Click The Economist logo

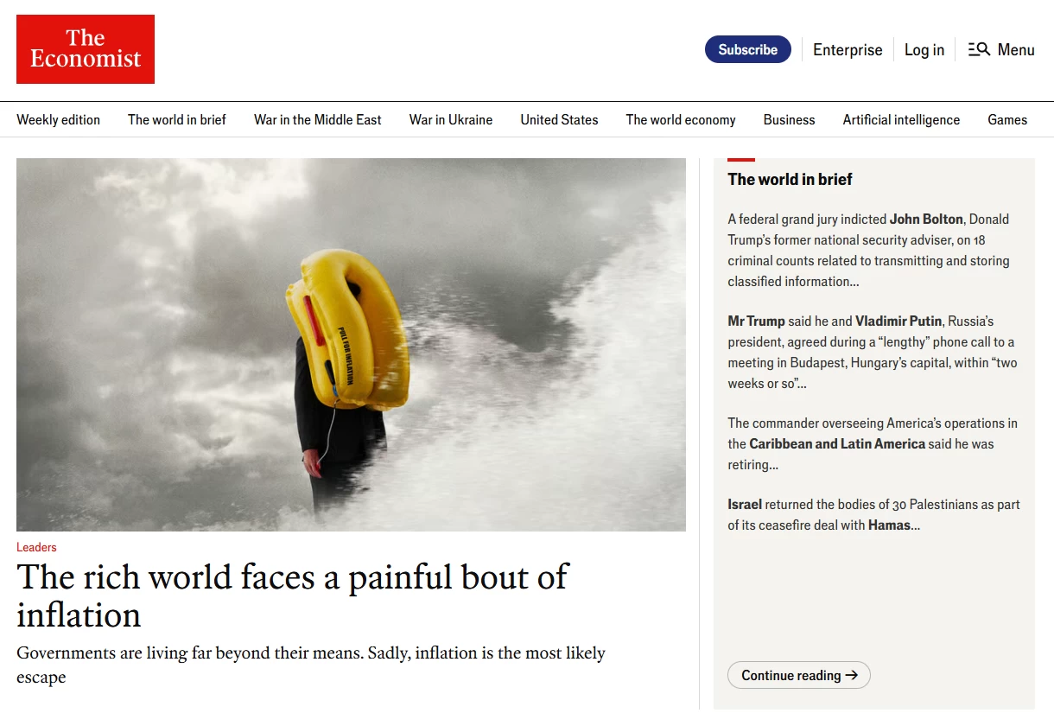tap(86, 49)
